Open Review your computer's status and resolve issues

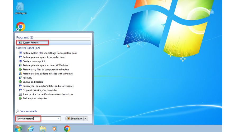(48, 86)
